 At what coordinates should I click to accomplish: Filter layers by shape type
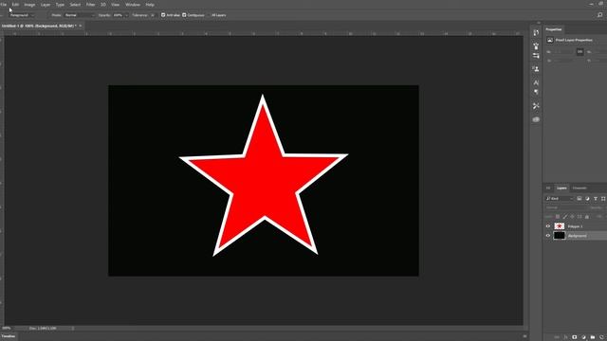click(603, 199)
